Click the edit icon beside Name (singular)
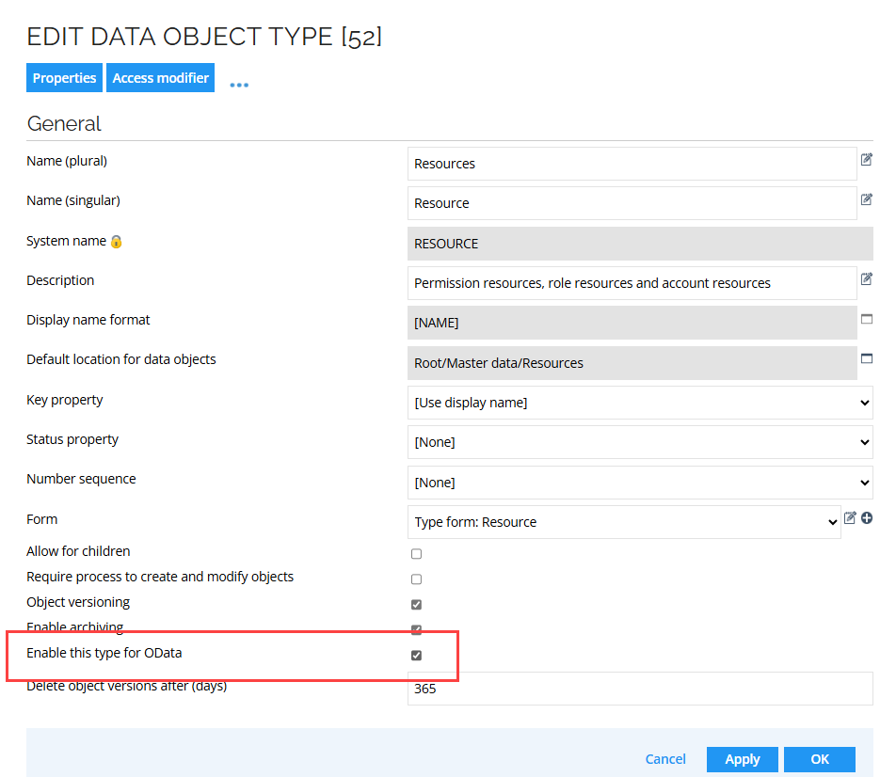Image resolution: width=896 pixels, height=777 pixels. (x=866, y=199)
